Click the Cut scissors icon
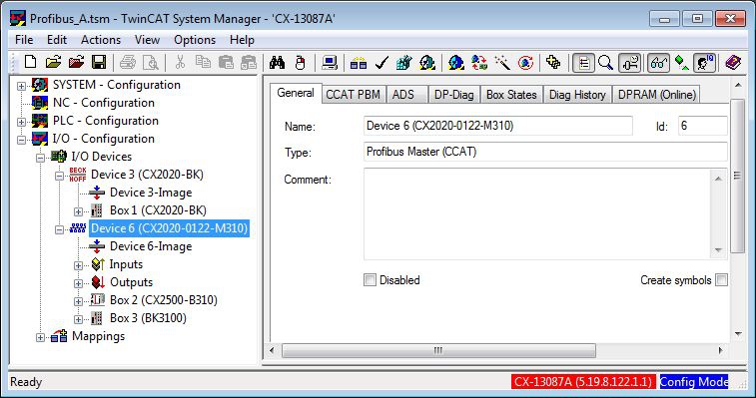Screen dimensions: 756x398 tap(180, 62)
